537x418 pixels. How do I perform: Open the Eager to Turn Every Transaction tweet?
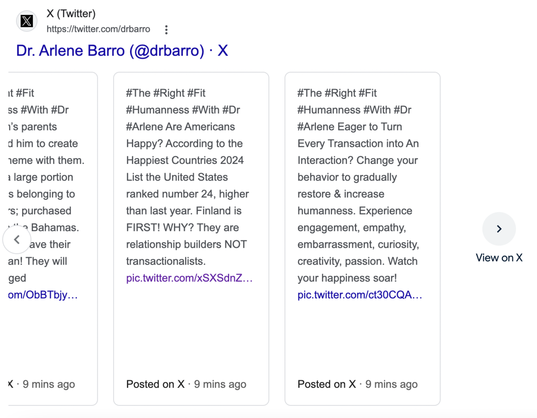click(x=362, y=239)
